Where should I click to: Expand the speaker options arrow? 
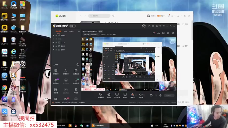pyautogui.click(x=144, y=95)
